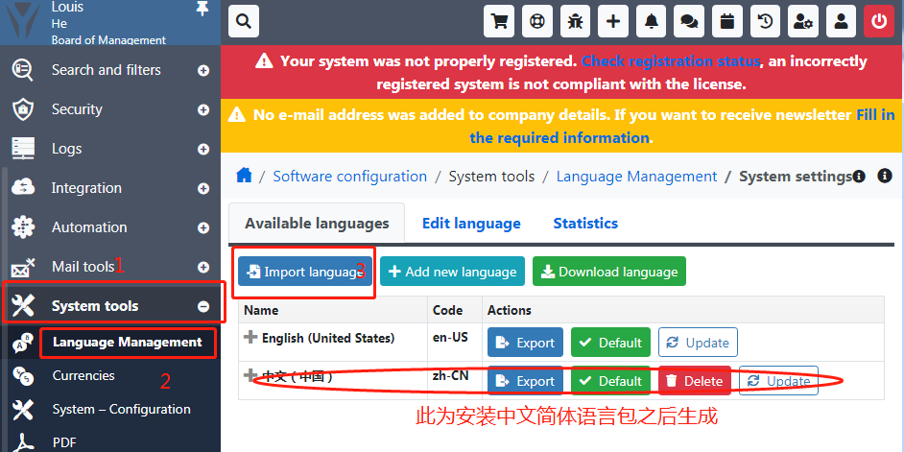Set zh-CN as Default language

(x=610, y=381)
